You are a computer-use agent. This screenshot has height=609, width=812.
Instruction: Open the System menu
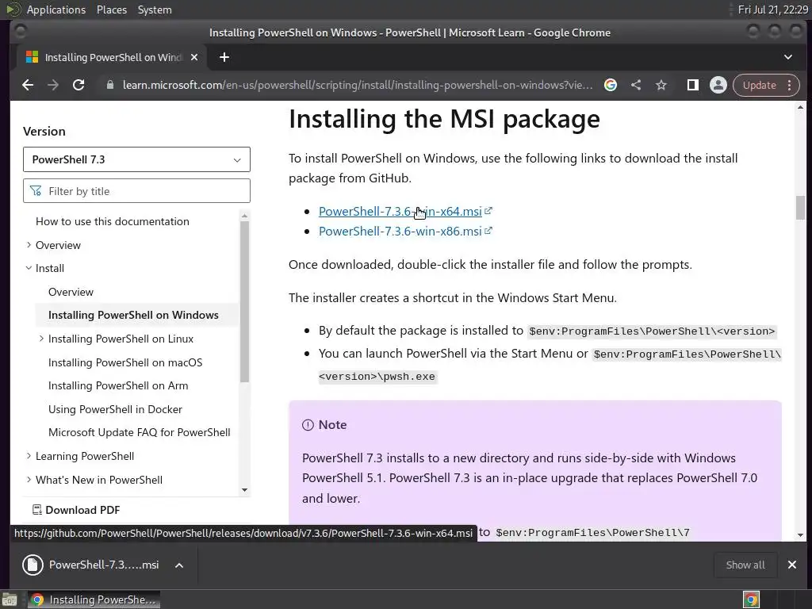(155, 10)
